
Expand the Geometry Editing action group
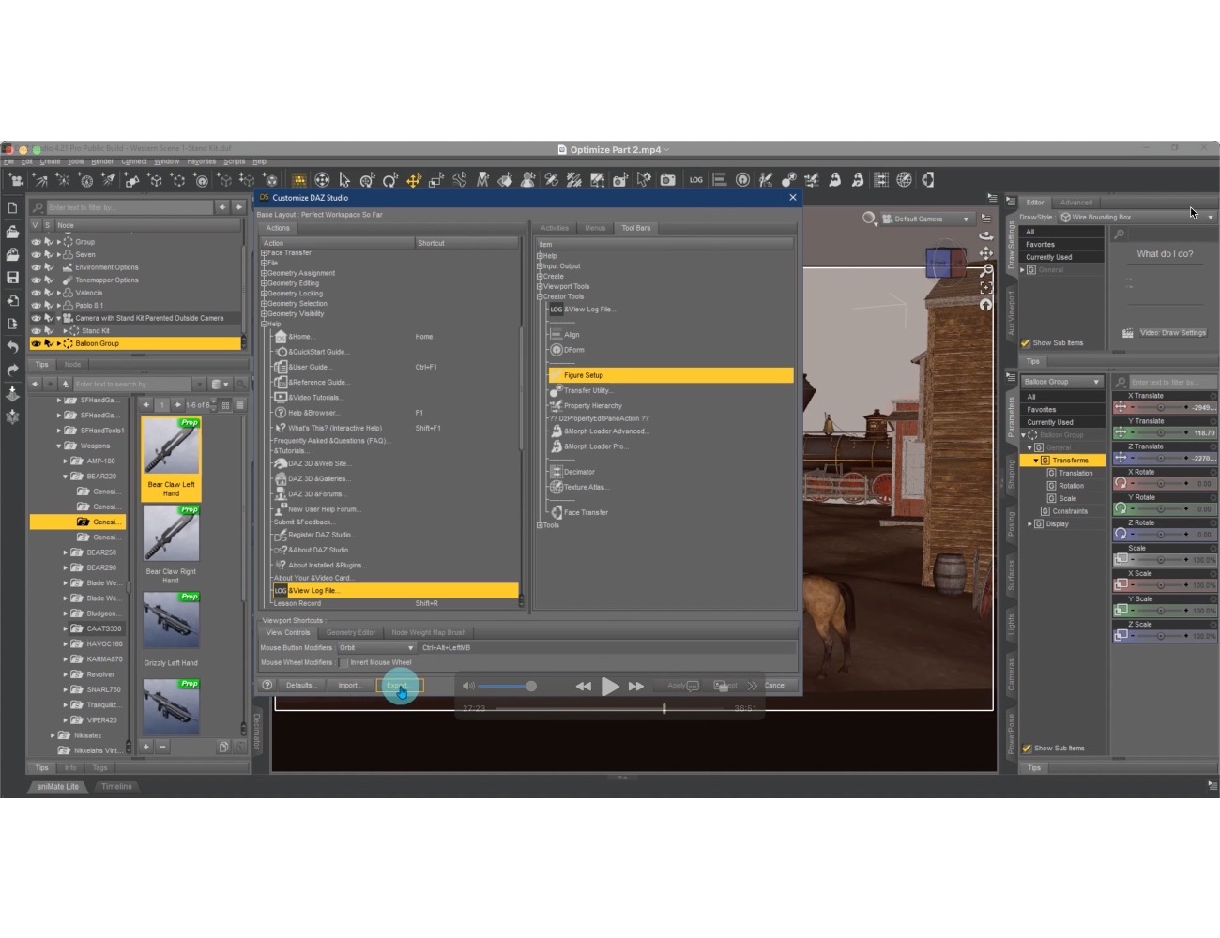pos(264,283)
